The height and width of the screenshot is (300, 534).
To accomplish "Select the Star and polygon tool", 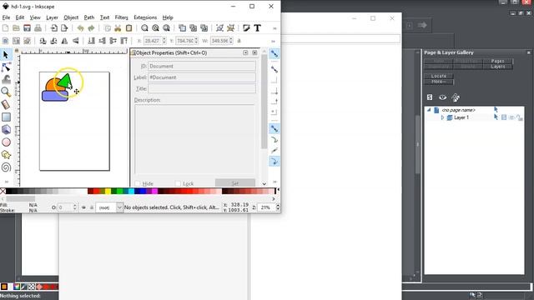I will [6, 155].
